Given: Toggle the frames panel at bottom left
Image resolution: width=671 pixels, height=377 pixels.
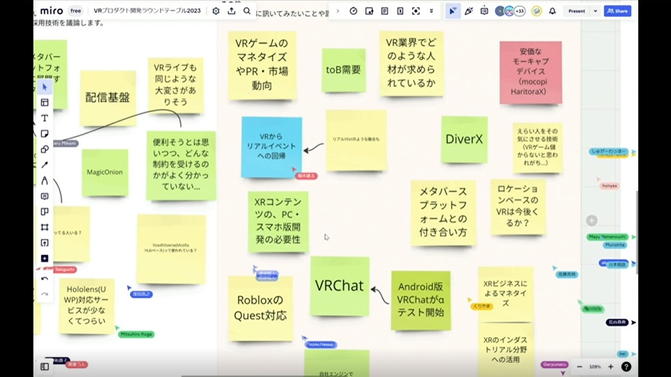Looking at the screenshot, I should (45, 367).
